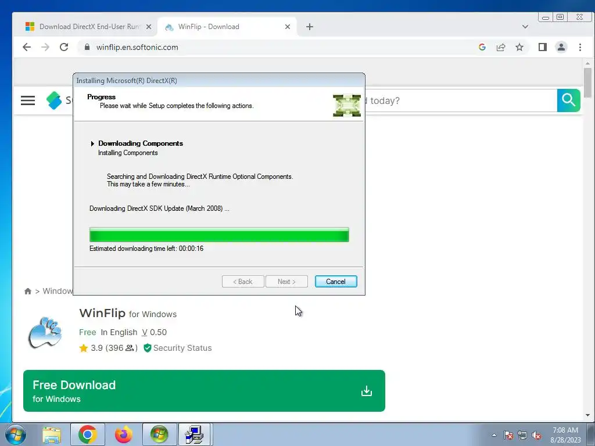
Task: Click the page's vertical scrollbar thumb
Action: [587, 82]
